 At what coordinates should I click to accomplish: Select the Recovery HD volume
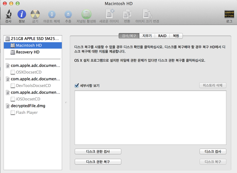[33, 52]
